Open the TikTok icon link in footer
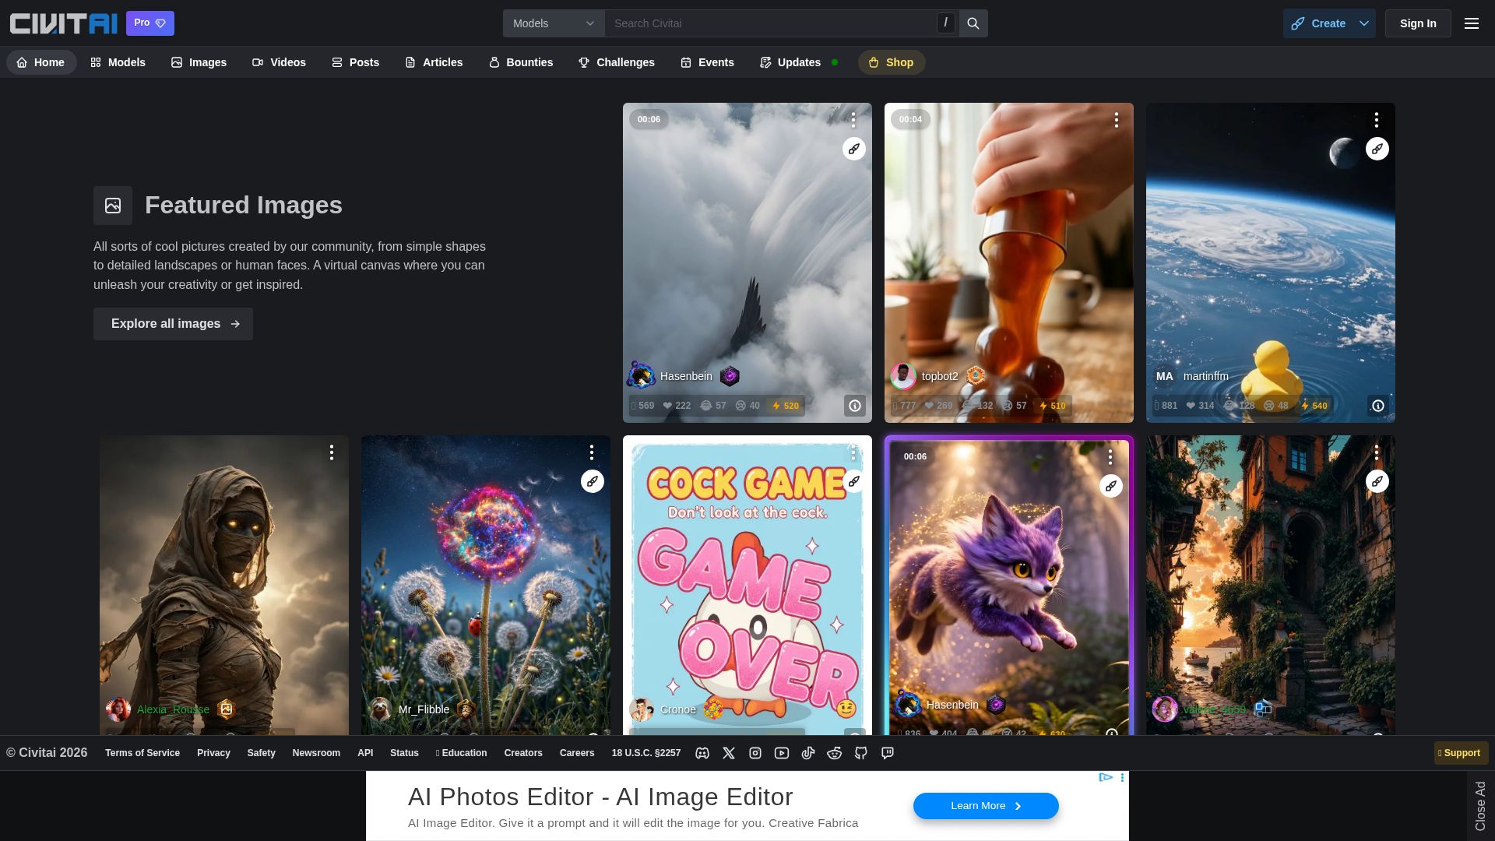This screenshot has height=841, width=1495. pos(808,753)
